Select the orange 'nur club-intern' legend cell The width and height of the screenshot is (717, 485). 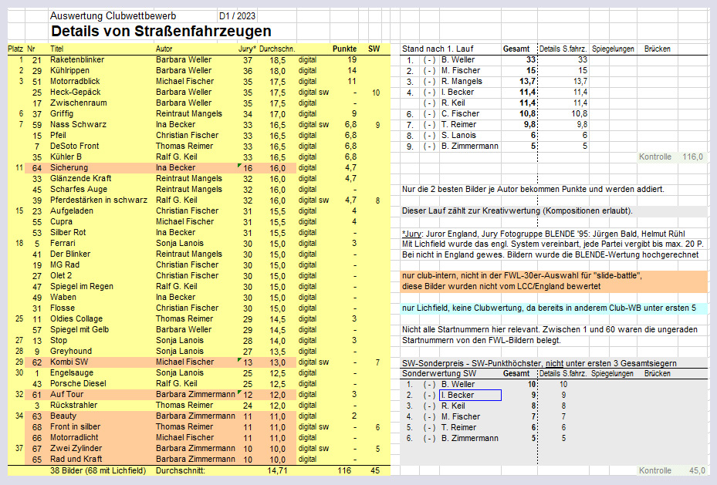553,281
